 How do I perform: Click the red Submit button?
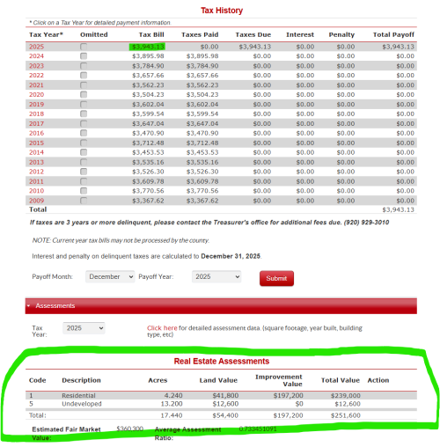276,278
